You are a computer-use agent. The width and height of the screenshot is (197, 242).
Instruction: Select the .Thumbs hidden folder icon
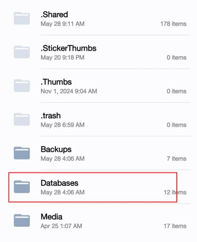tap(22, 85)
